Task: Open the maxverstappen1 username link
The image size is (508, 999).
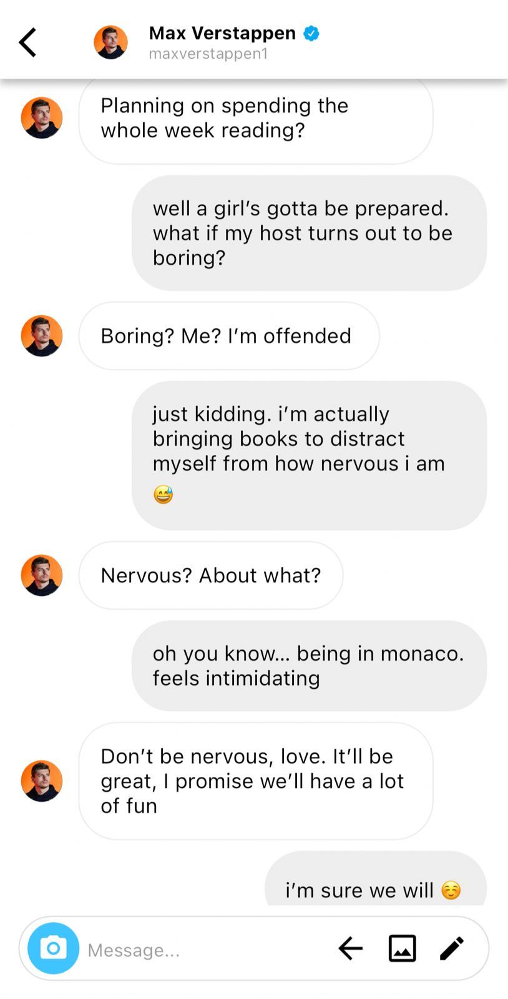Action: (x=208, y=54)
